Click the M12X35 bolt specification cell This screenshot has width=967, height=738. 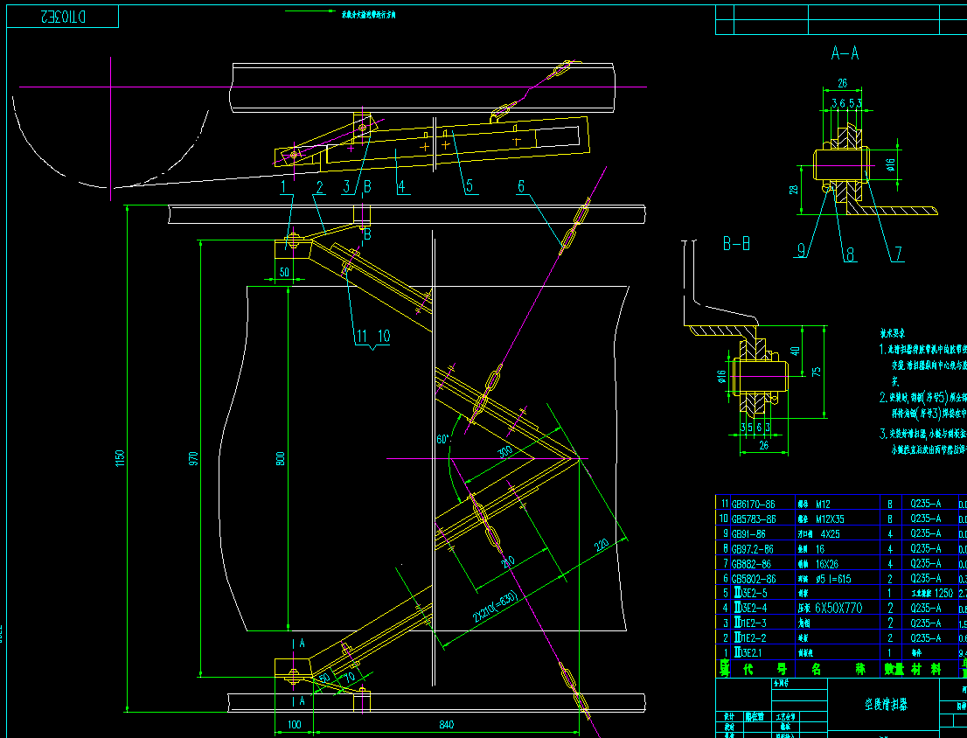[x=830, y=519]
